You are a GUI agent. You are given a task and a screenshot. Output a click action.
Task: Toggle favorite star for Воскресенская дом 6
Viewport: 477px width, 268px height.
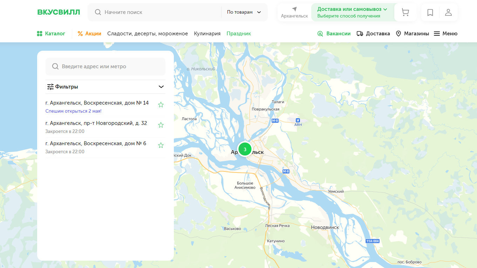click(x=161, y=145)
